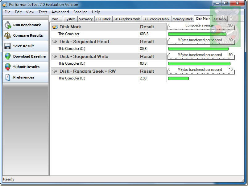
Task: Click This Computer (C:) under Sequential Write
Action: pyautogui.click(x=72, y=63)
